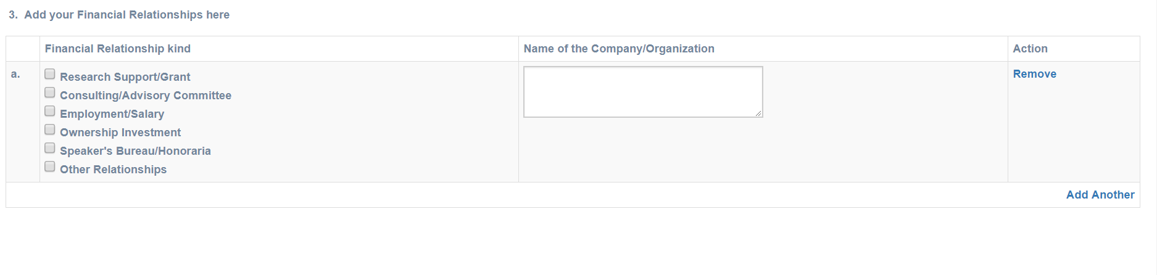Mark the Other Relationships checkbox
The width and height of the screenshot is (1157, 275).
(x=50, y=166)
